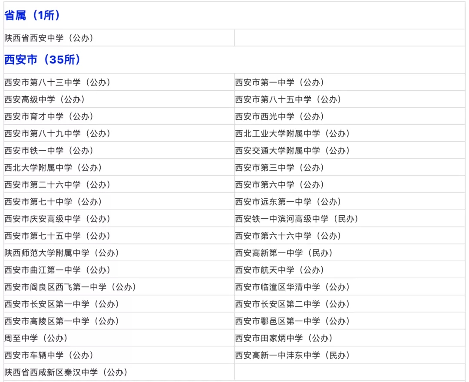Select 陕西省西咸新区秦汉中学(公办) cell
Viewport: 469px width, 382px height.
tap(119, 372)
